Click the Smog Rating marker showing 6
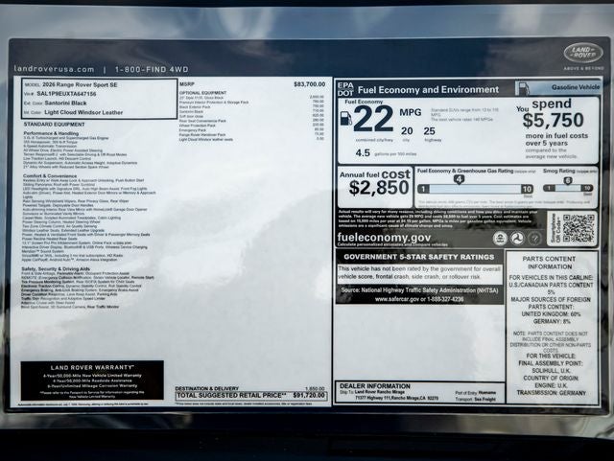The height and width of the screenshot is (461, 614). (568, 180)
